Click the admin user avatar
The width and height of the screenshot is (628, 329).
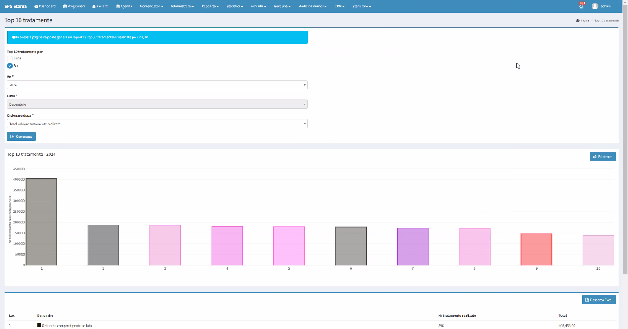[595, 6]
